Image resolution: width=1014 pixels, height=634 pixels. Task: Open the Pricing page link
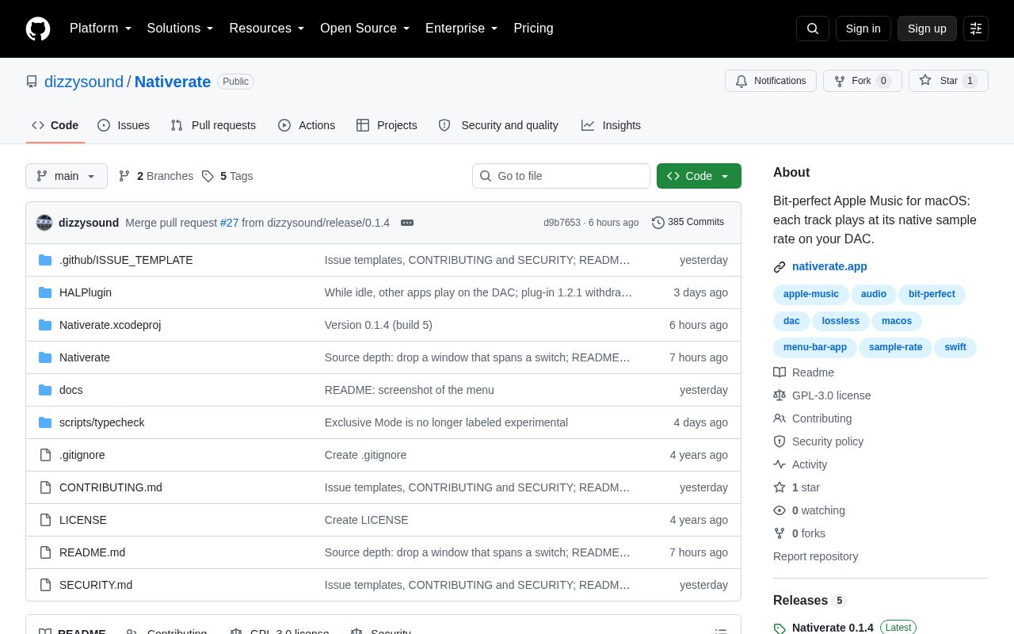[533, 29]
